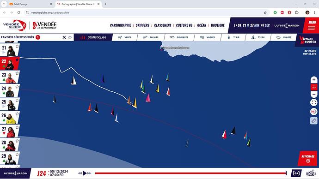
Task: Favorite skipper 21 with its star
Action: [17, 46]
